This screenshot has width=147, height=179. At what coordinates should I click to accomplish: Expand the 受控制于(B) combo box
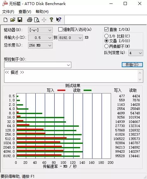pos(38,65)
